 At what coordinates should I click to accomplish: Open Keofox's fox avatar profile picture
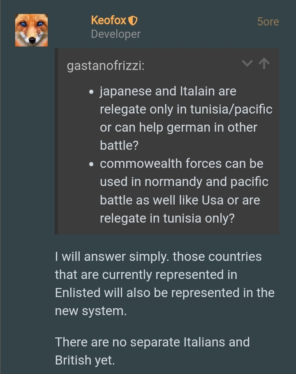coord(31,30)
